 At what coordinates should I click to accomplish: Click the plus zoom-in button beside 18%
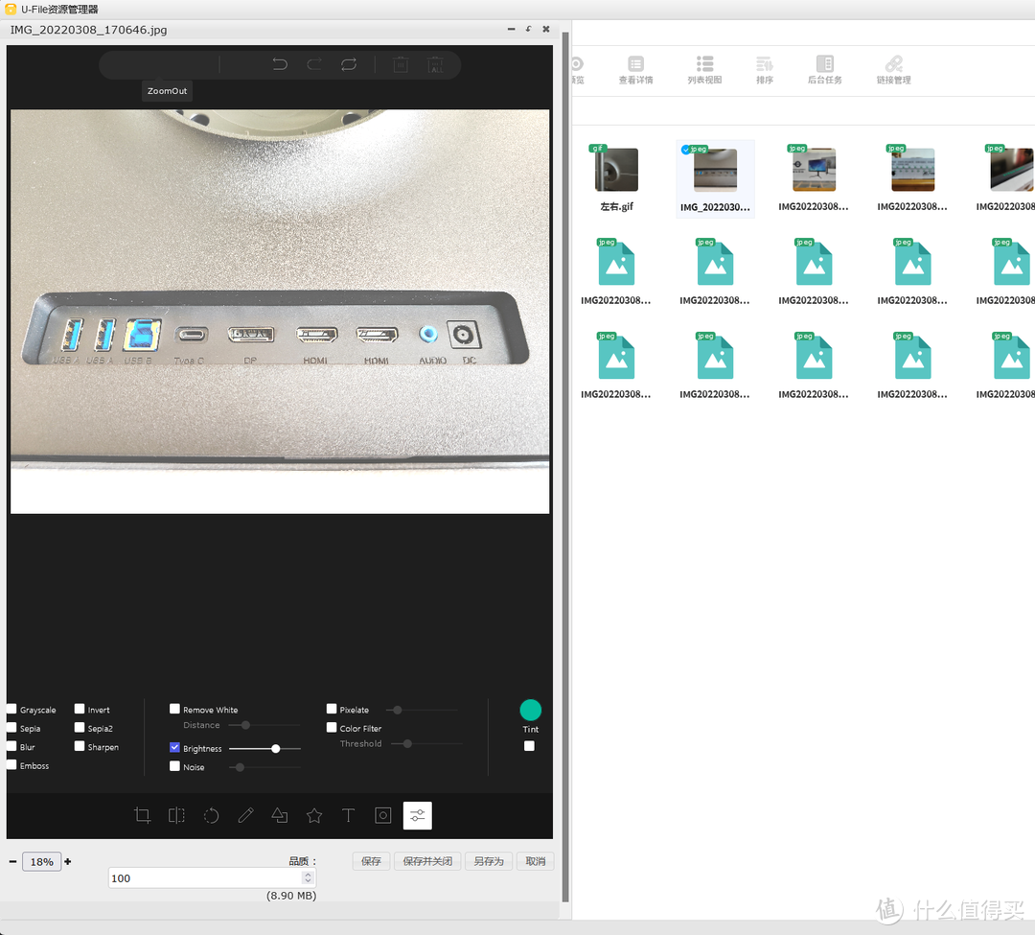click(68, 862)
